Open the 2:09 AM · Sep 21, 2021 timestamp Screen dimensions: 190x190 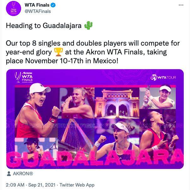click(31, 185)
